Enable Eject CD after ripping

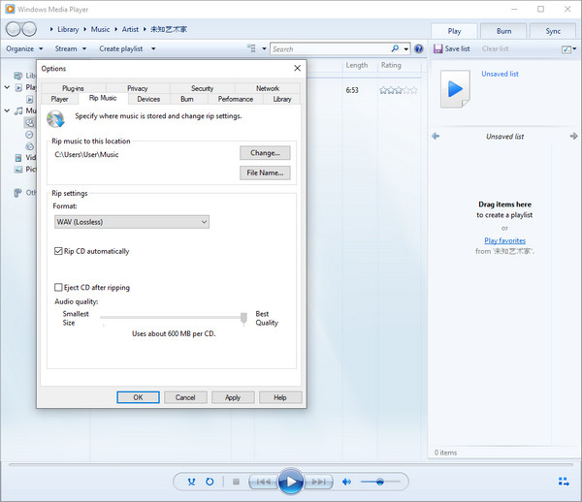(x=58, y=287)
